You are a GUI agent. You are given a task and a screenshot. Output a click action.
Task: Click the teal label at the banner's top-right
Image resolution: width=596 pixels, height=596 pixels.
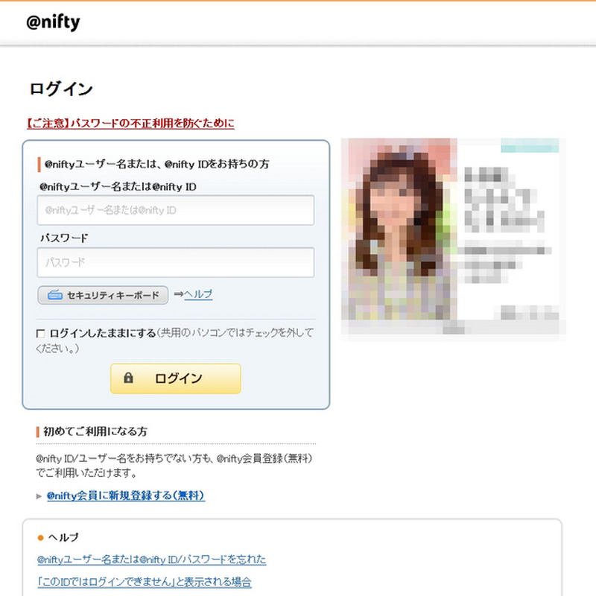click(530, 145)
